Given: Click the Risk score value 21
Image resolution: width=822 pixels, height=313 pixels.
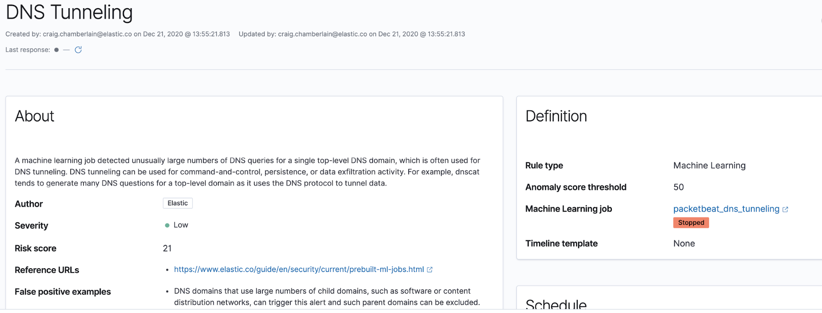Looking at the screenshot, I should click(x=167, y=248).
